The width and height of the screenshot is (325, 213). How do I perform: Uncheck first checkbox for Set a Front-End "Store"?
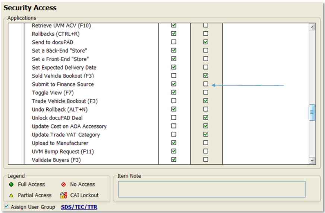[x=174, y=59]
